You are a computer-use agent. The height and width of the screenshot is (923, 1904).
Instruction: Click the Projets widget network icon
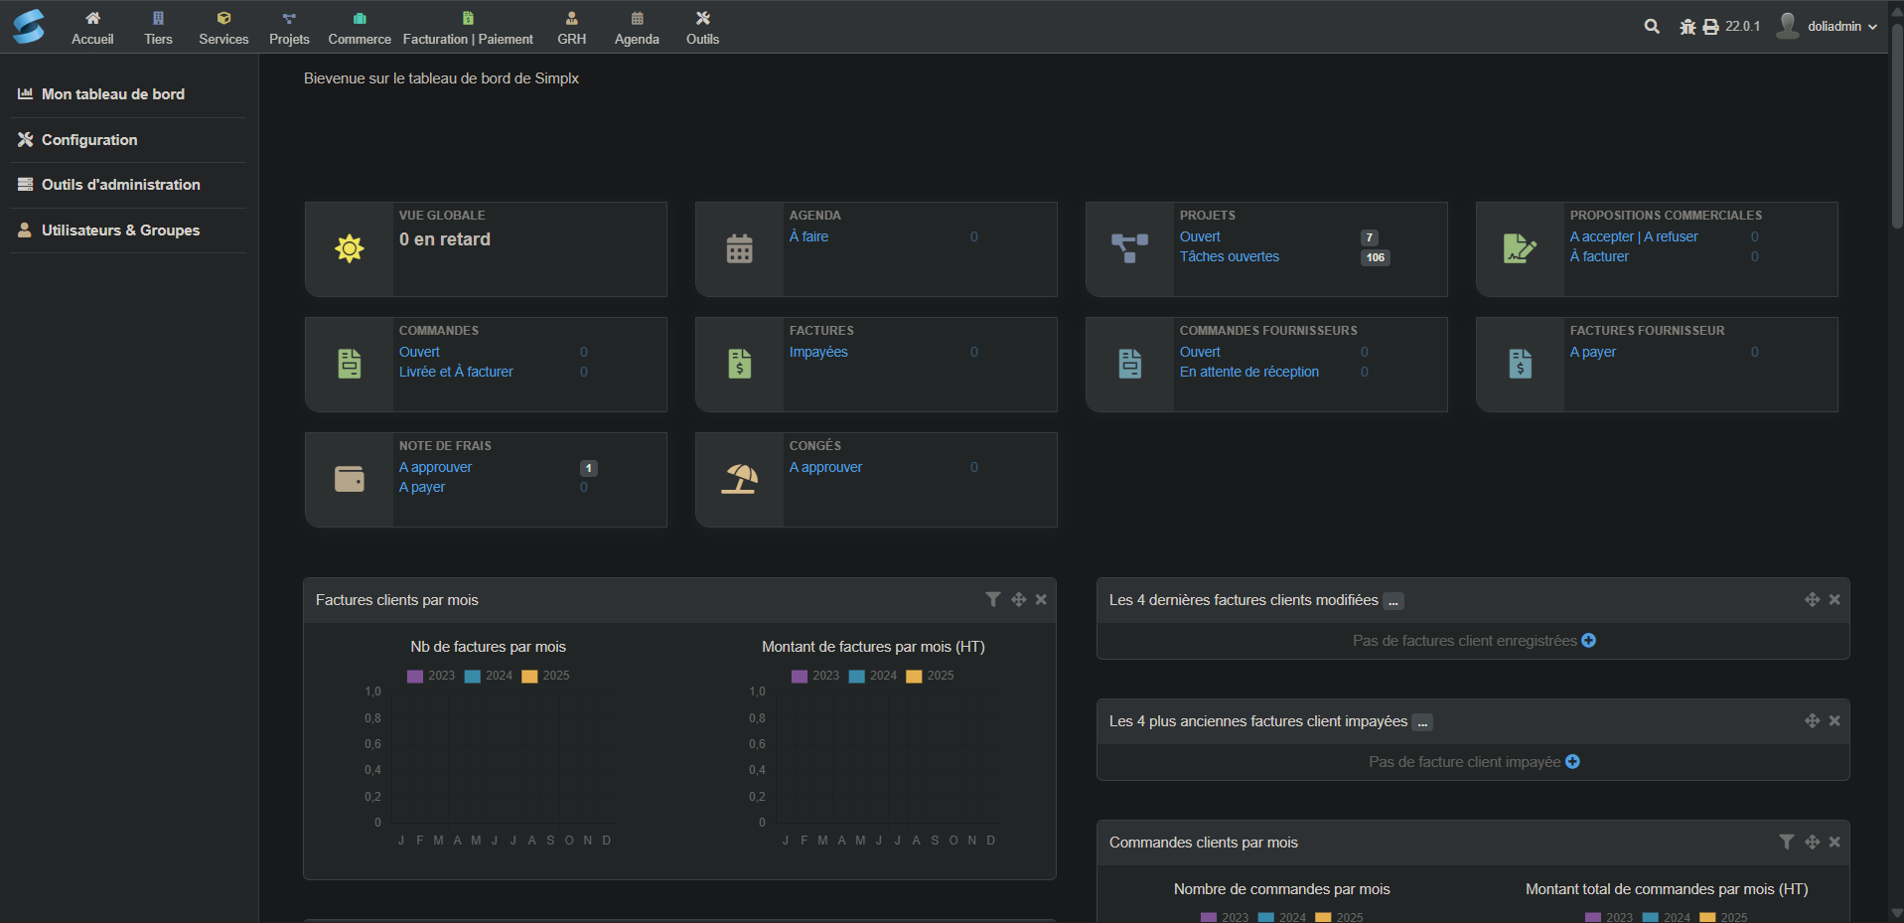click(x=1129, y=248)
